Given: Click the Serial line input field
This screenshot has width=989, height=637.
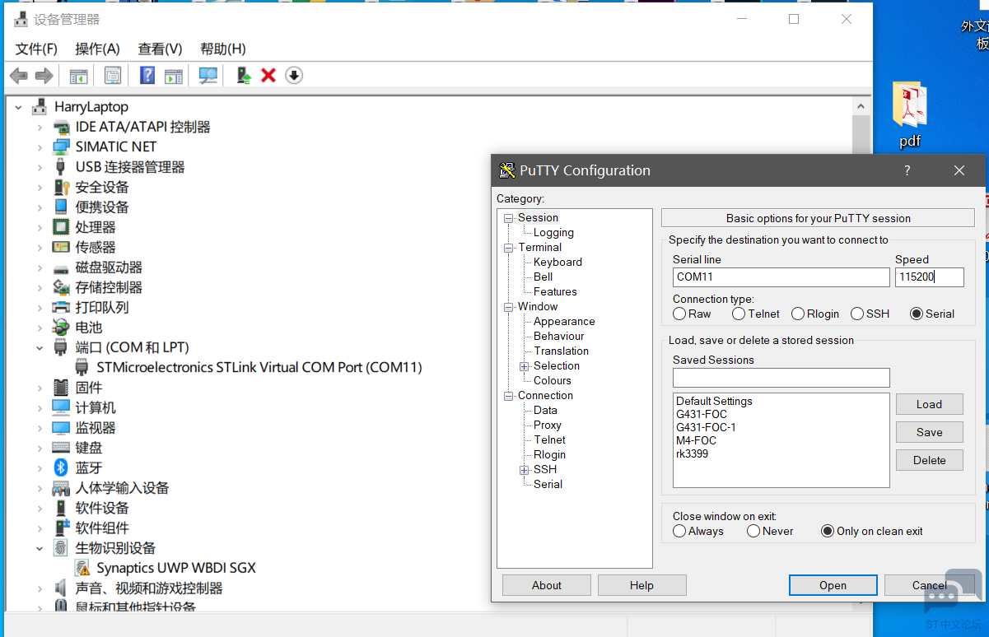Looking at the screenshot, I should (x=781, y=277).
